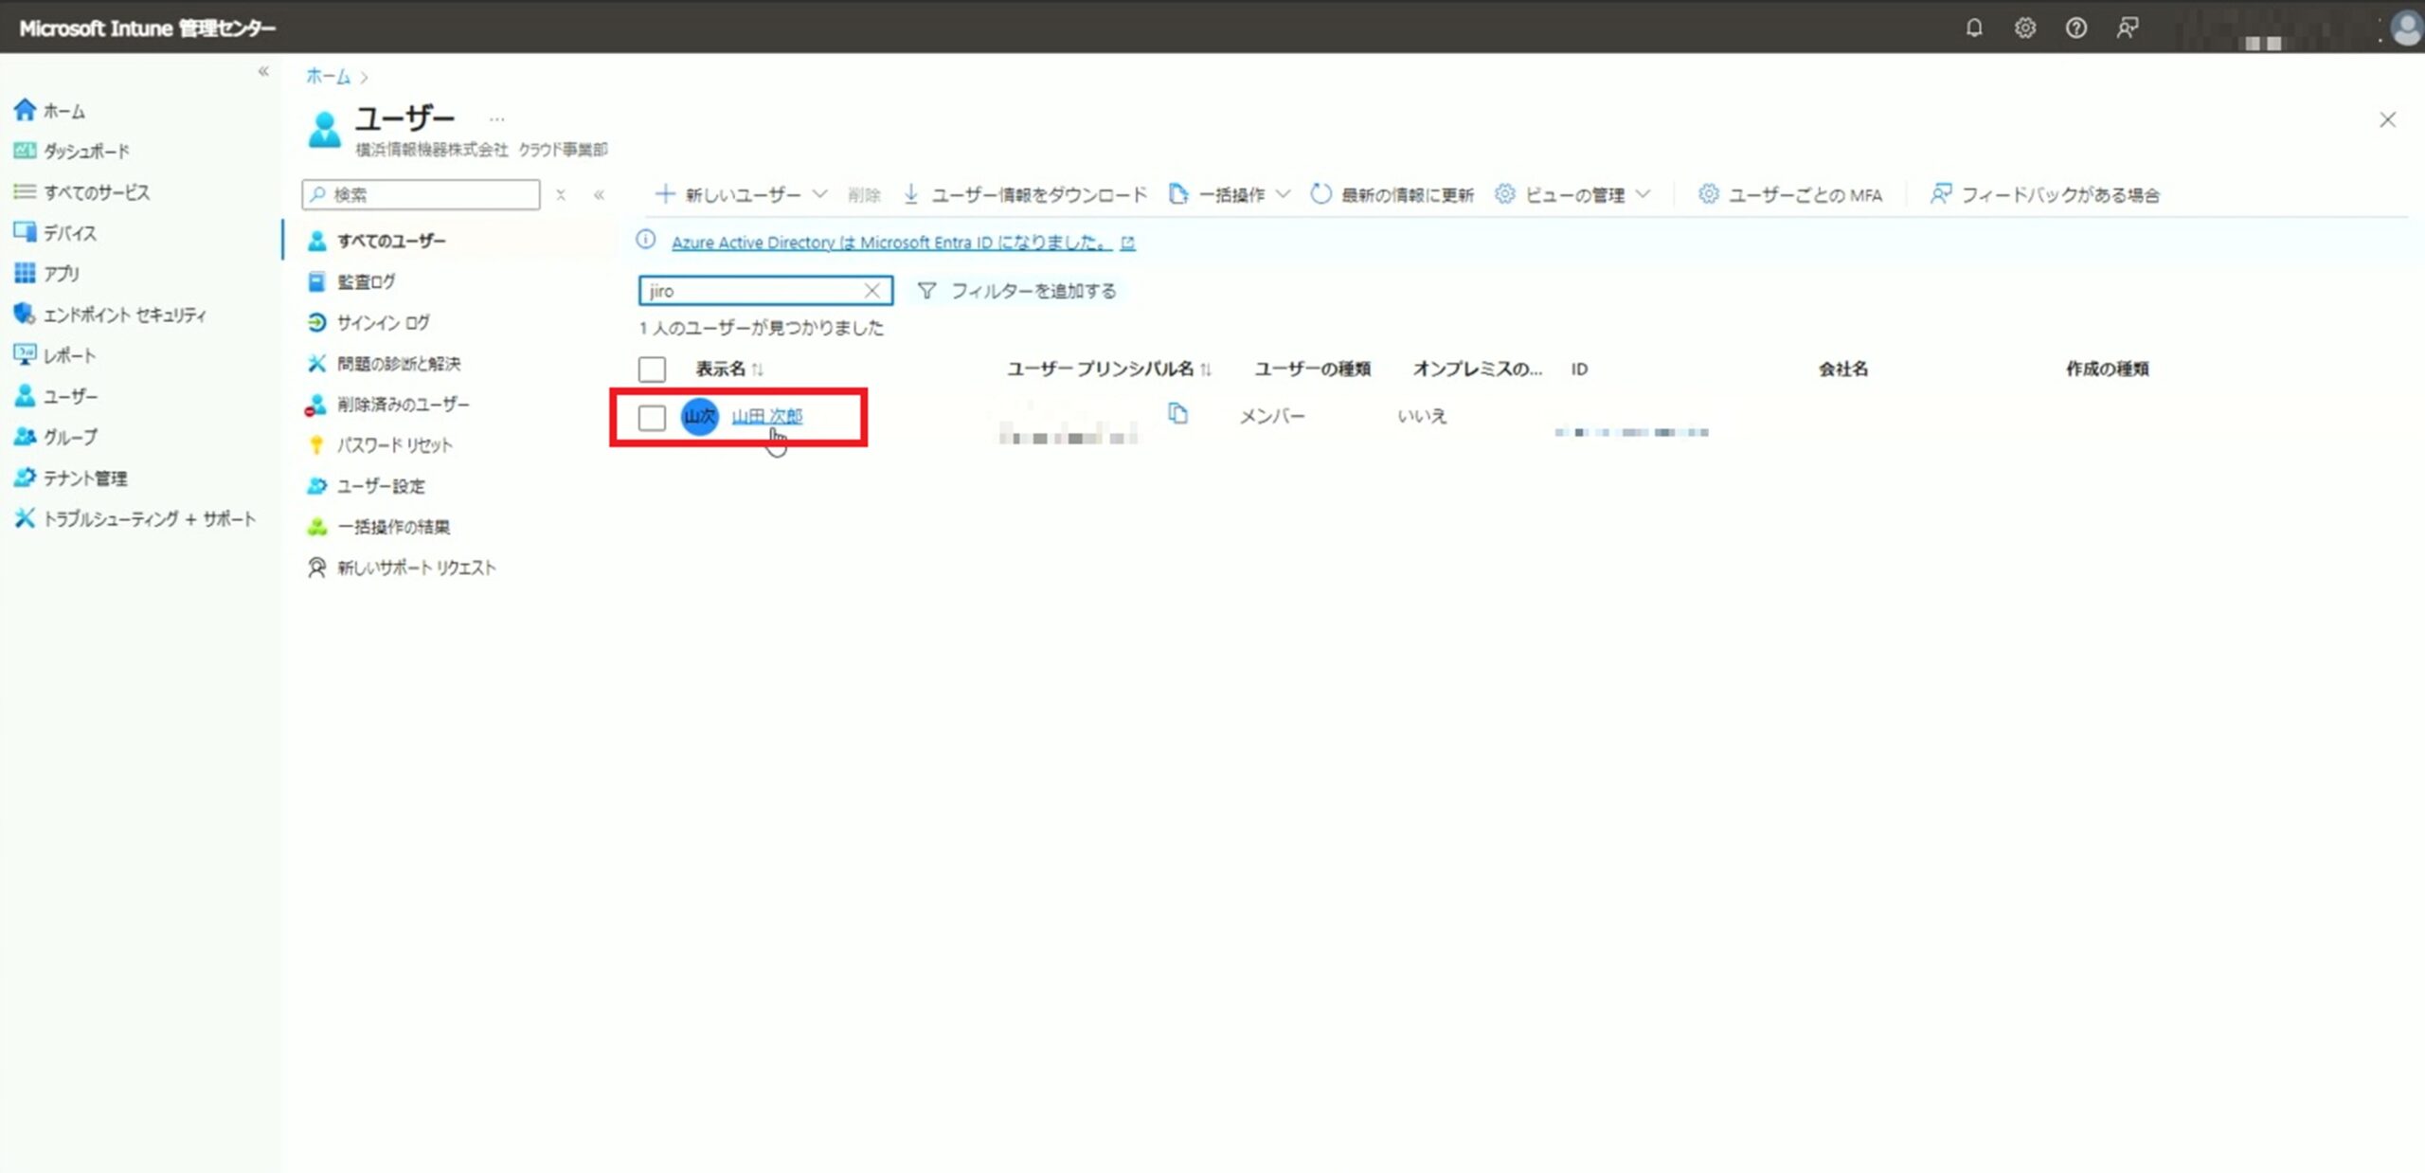Close the ユーザー blade

pos(2387,119)
